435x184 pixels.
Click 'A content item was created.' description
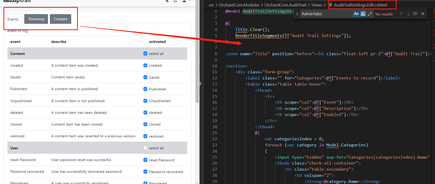(75, 65)
